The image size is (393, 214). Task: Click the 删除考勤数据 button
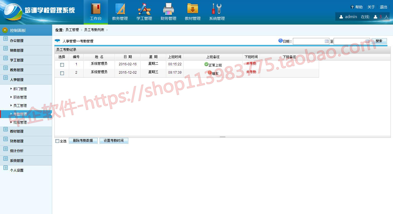coord(83,141)
